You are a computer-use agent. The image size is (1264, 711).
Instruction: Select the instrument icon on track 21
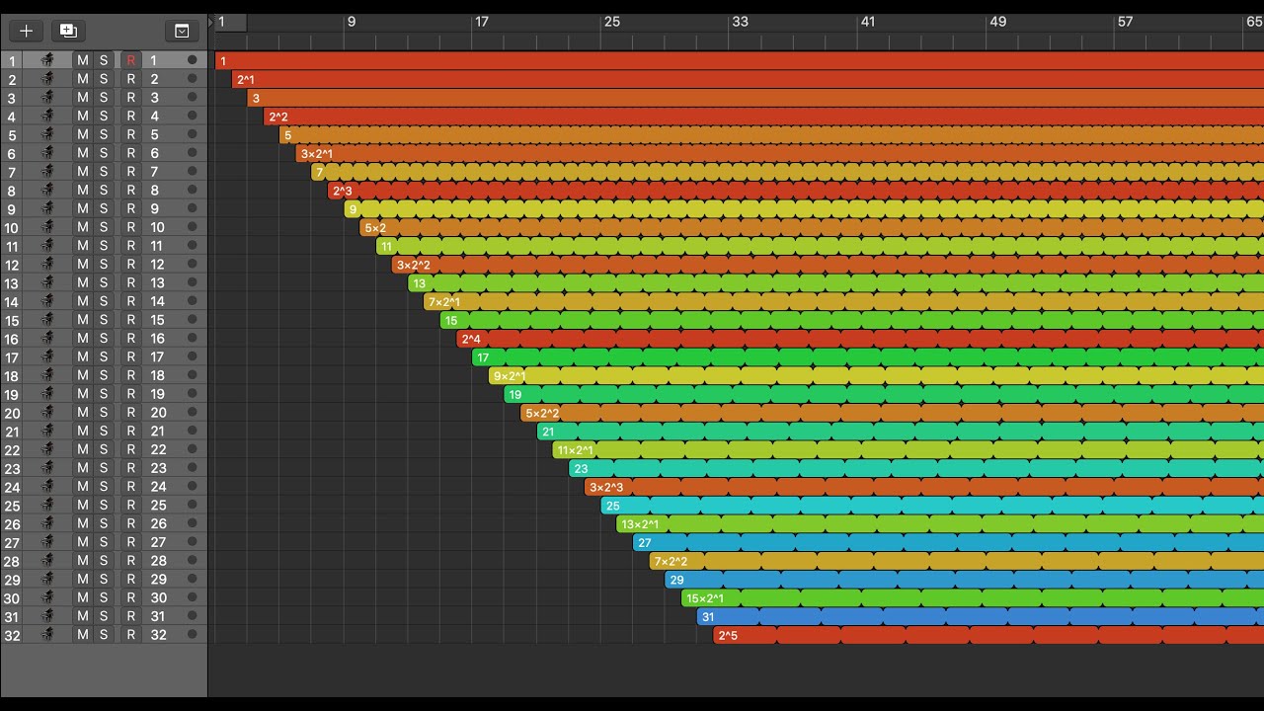coord(47,431)
